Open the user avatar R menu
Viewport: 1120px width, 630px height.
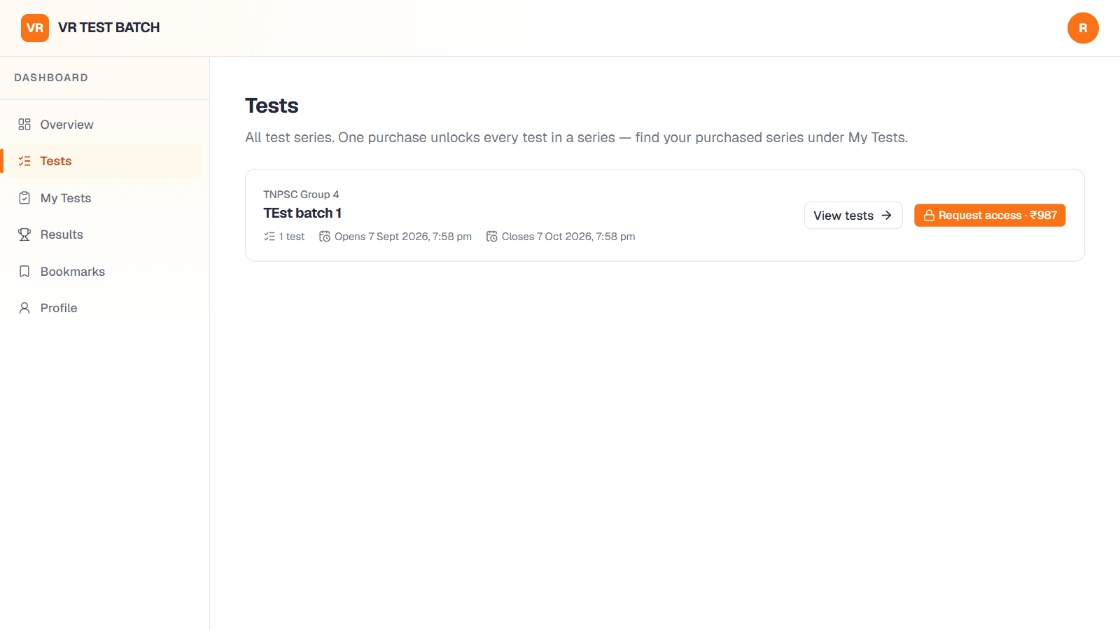(1083, 28)
